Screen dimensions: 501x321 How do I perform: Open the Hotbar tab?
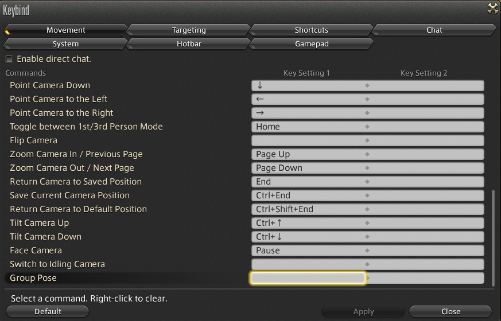point(188,44)
